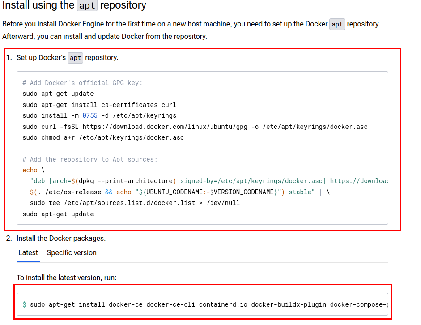The height and width of the screenshot is (325, 421).
Task: Click the line containing UBUNTU_CODENAME
Action: (x=179, y=192)
